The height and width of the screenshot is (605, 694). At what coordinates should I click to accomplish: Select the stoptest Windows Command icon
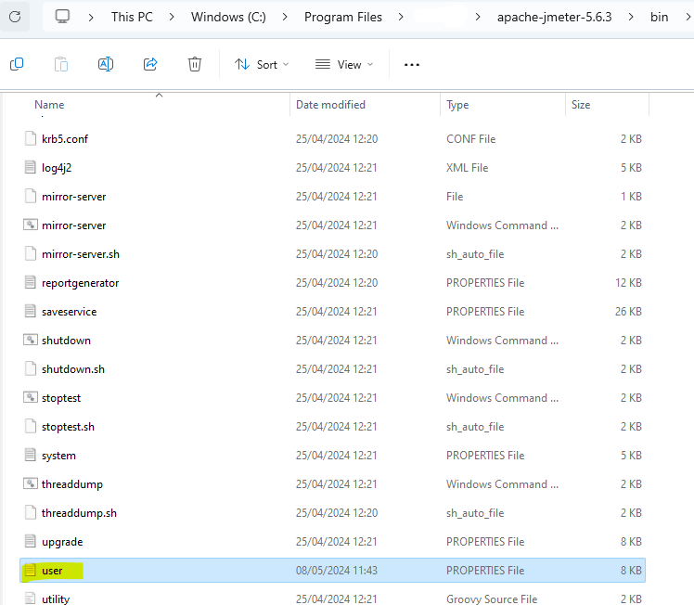tap(30, 397)
